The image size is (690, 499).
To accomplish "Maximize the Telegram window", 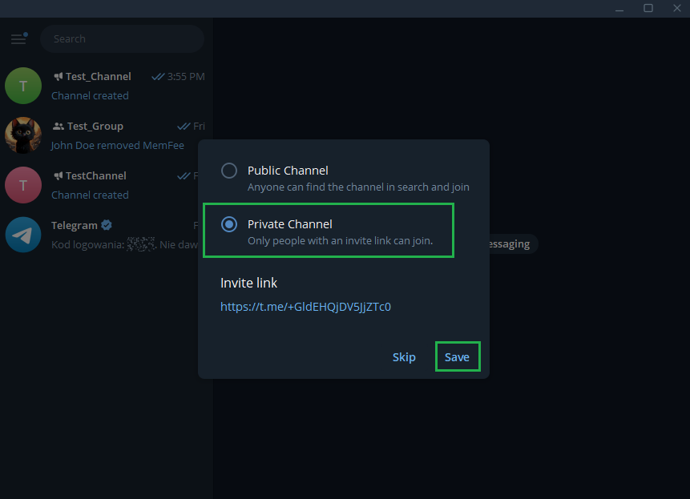I will 648,8.
